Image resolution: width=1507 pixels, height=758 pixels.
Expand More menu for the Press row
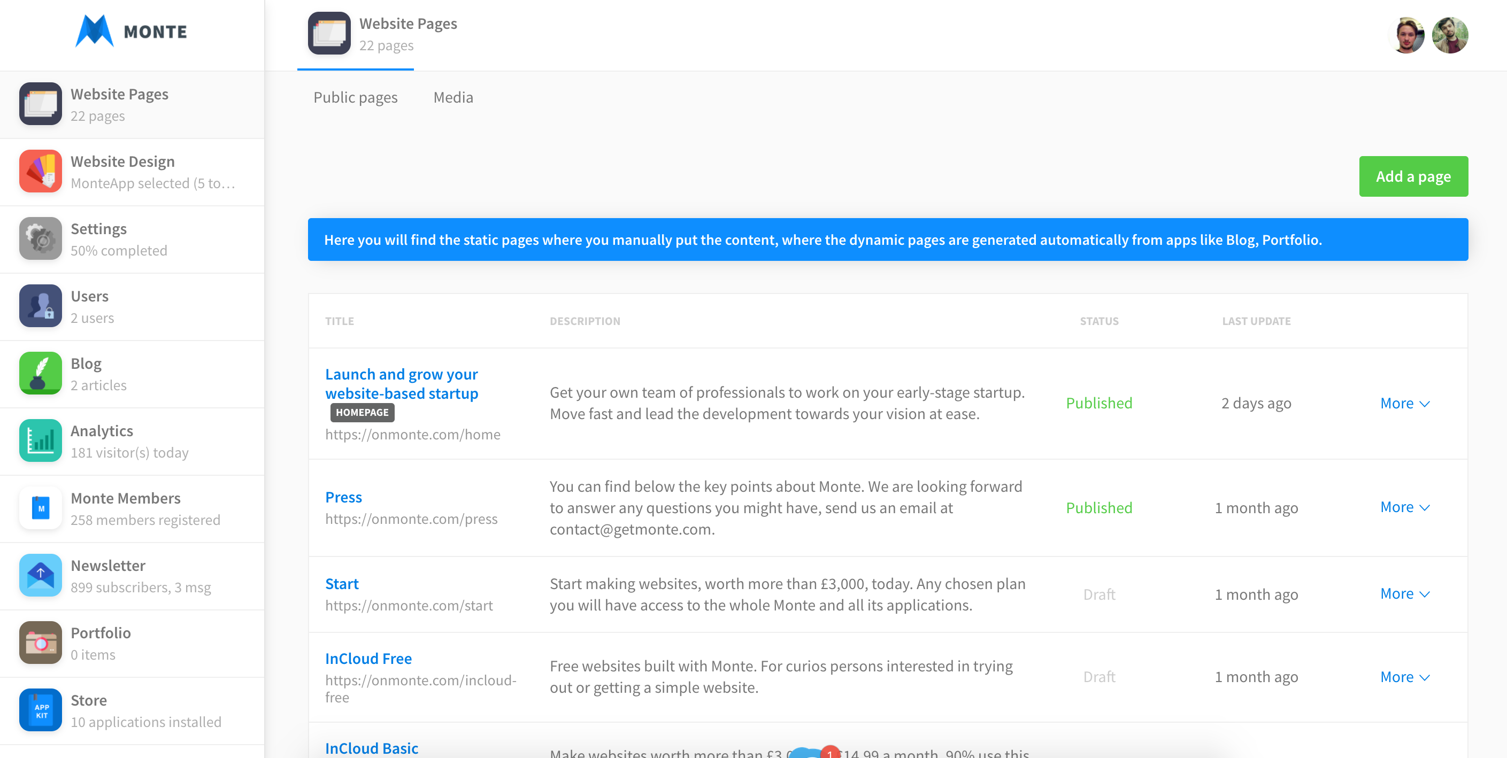point(1405,507)
